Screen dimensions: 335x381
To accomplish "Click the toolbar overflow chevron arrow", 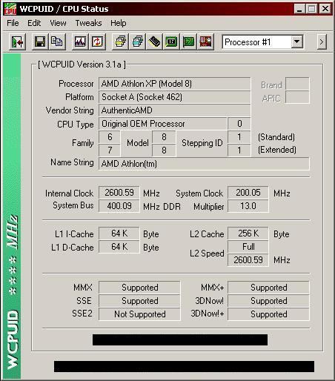I will click(x=322, y=42).
